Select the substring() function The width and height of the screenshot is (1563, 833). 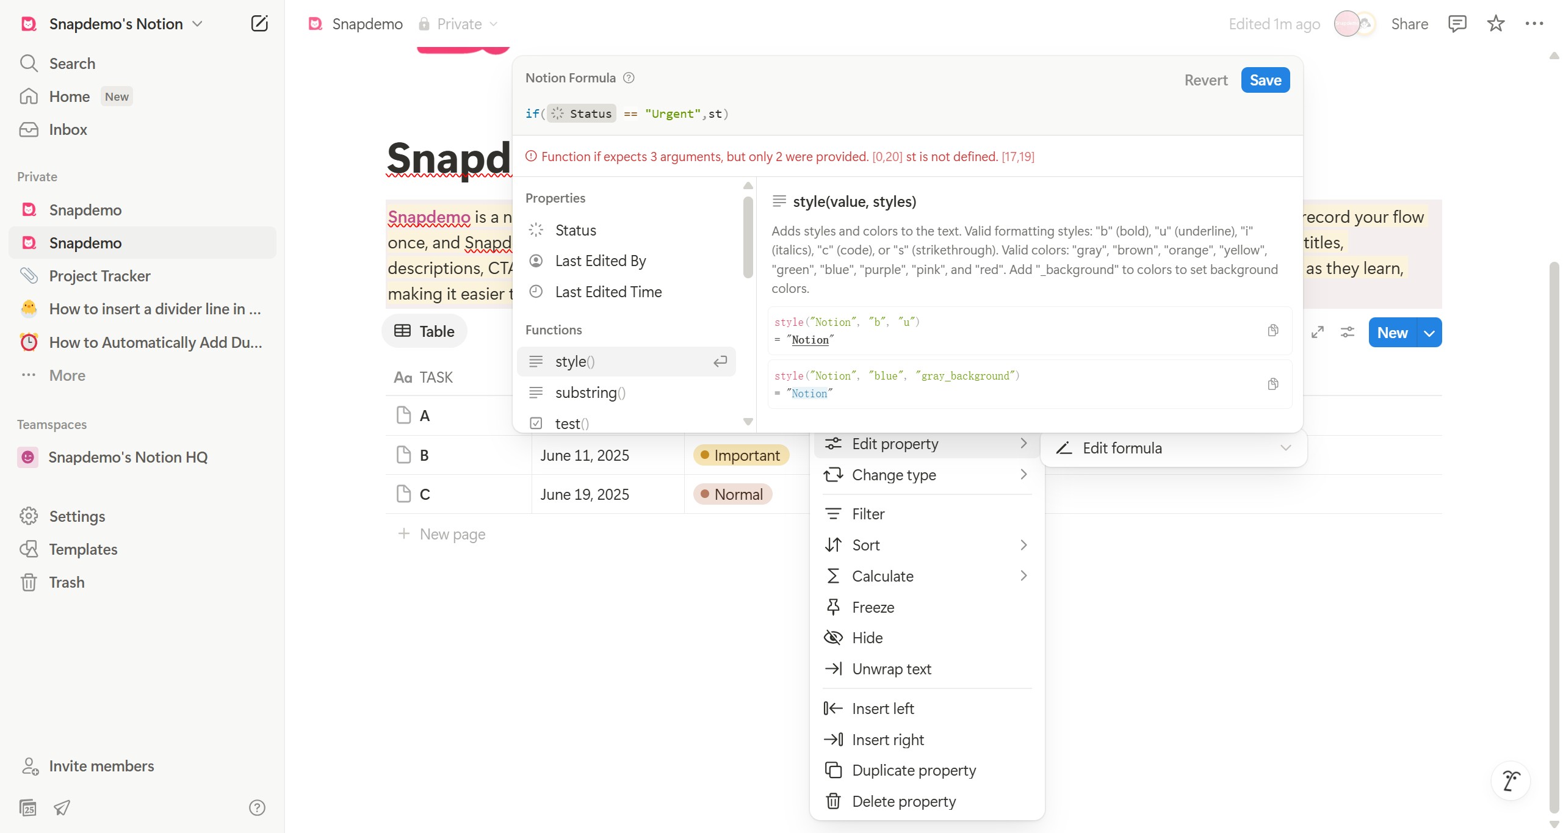coord(626,392)
